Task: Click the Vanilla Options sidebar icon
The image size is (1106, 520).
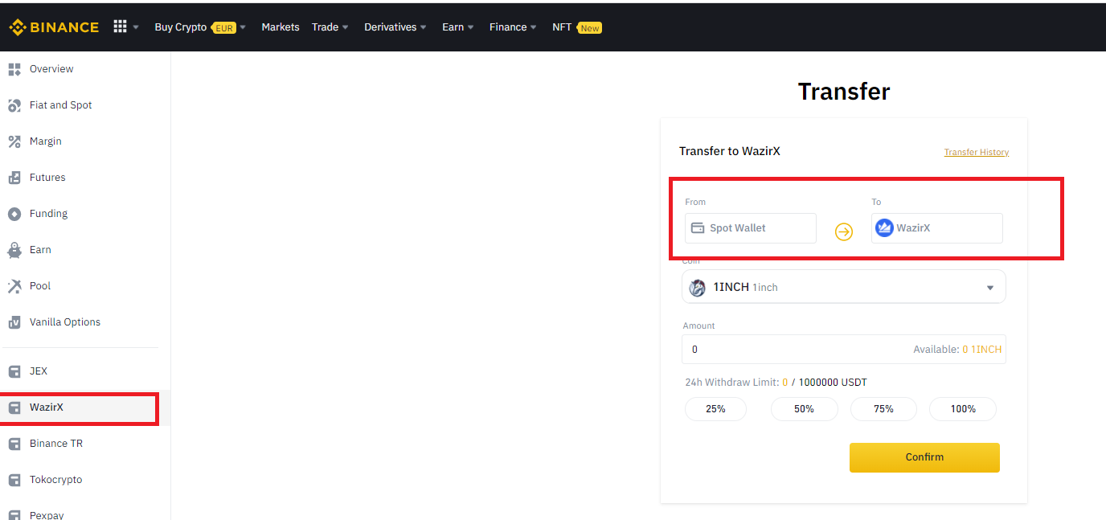Action: click(14, 322)
